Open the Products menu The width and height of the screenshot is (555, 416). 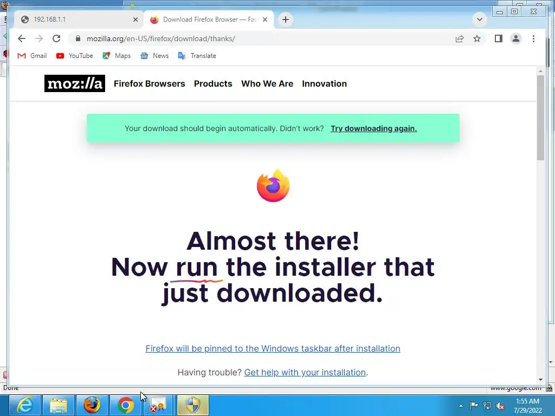tap(213, 84)
